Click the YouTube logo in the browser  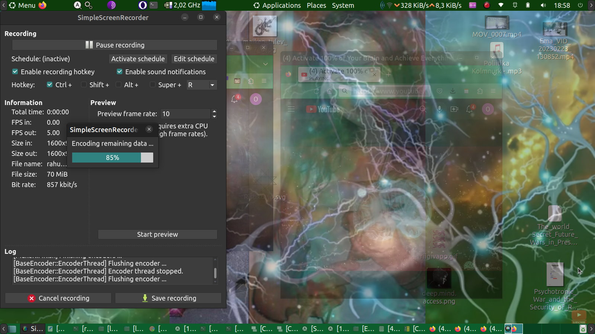point(323,109)
